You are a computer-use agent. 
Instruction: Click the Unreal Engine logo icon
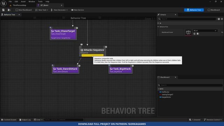pos(3,3)
